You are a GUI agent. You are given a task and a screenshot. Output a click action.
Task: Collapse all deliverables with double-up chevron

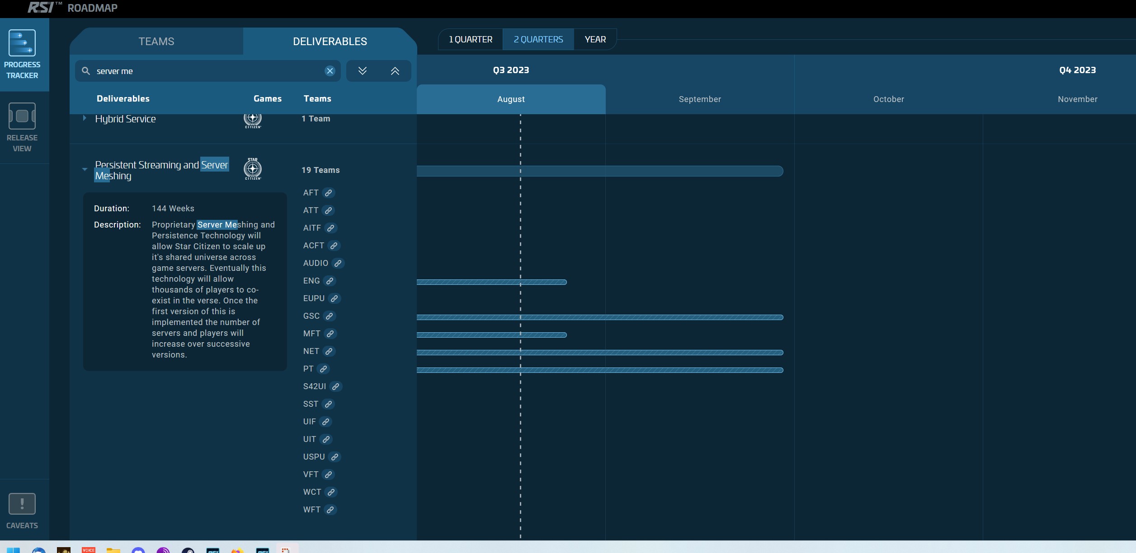[395, 71]
